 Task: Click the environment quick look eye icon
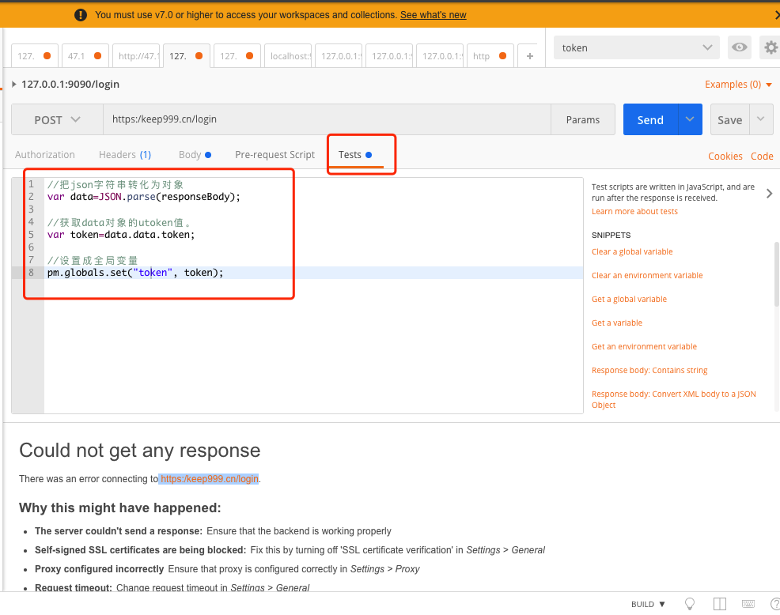coord(740,47)
